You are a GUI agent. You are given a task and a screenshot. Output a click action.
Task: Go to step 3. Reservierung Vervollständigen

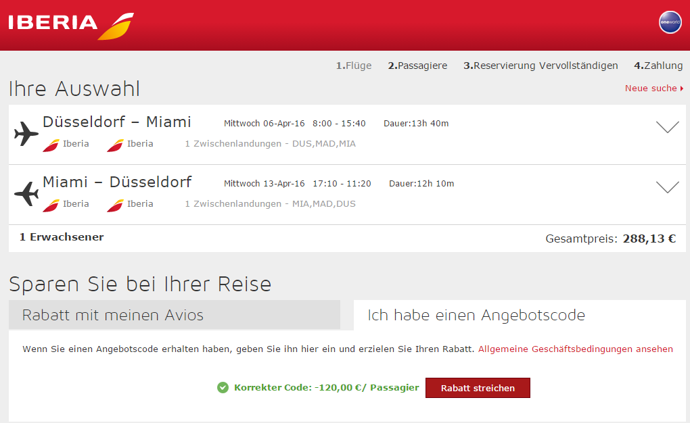tap(540, 66)
